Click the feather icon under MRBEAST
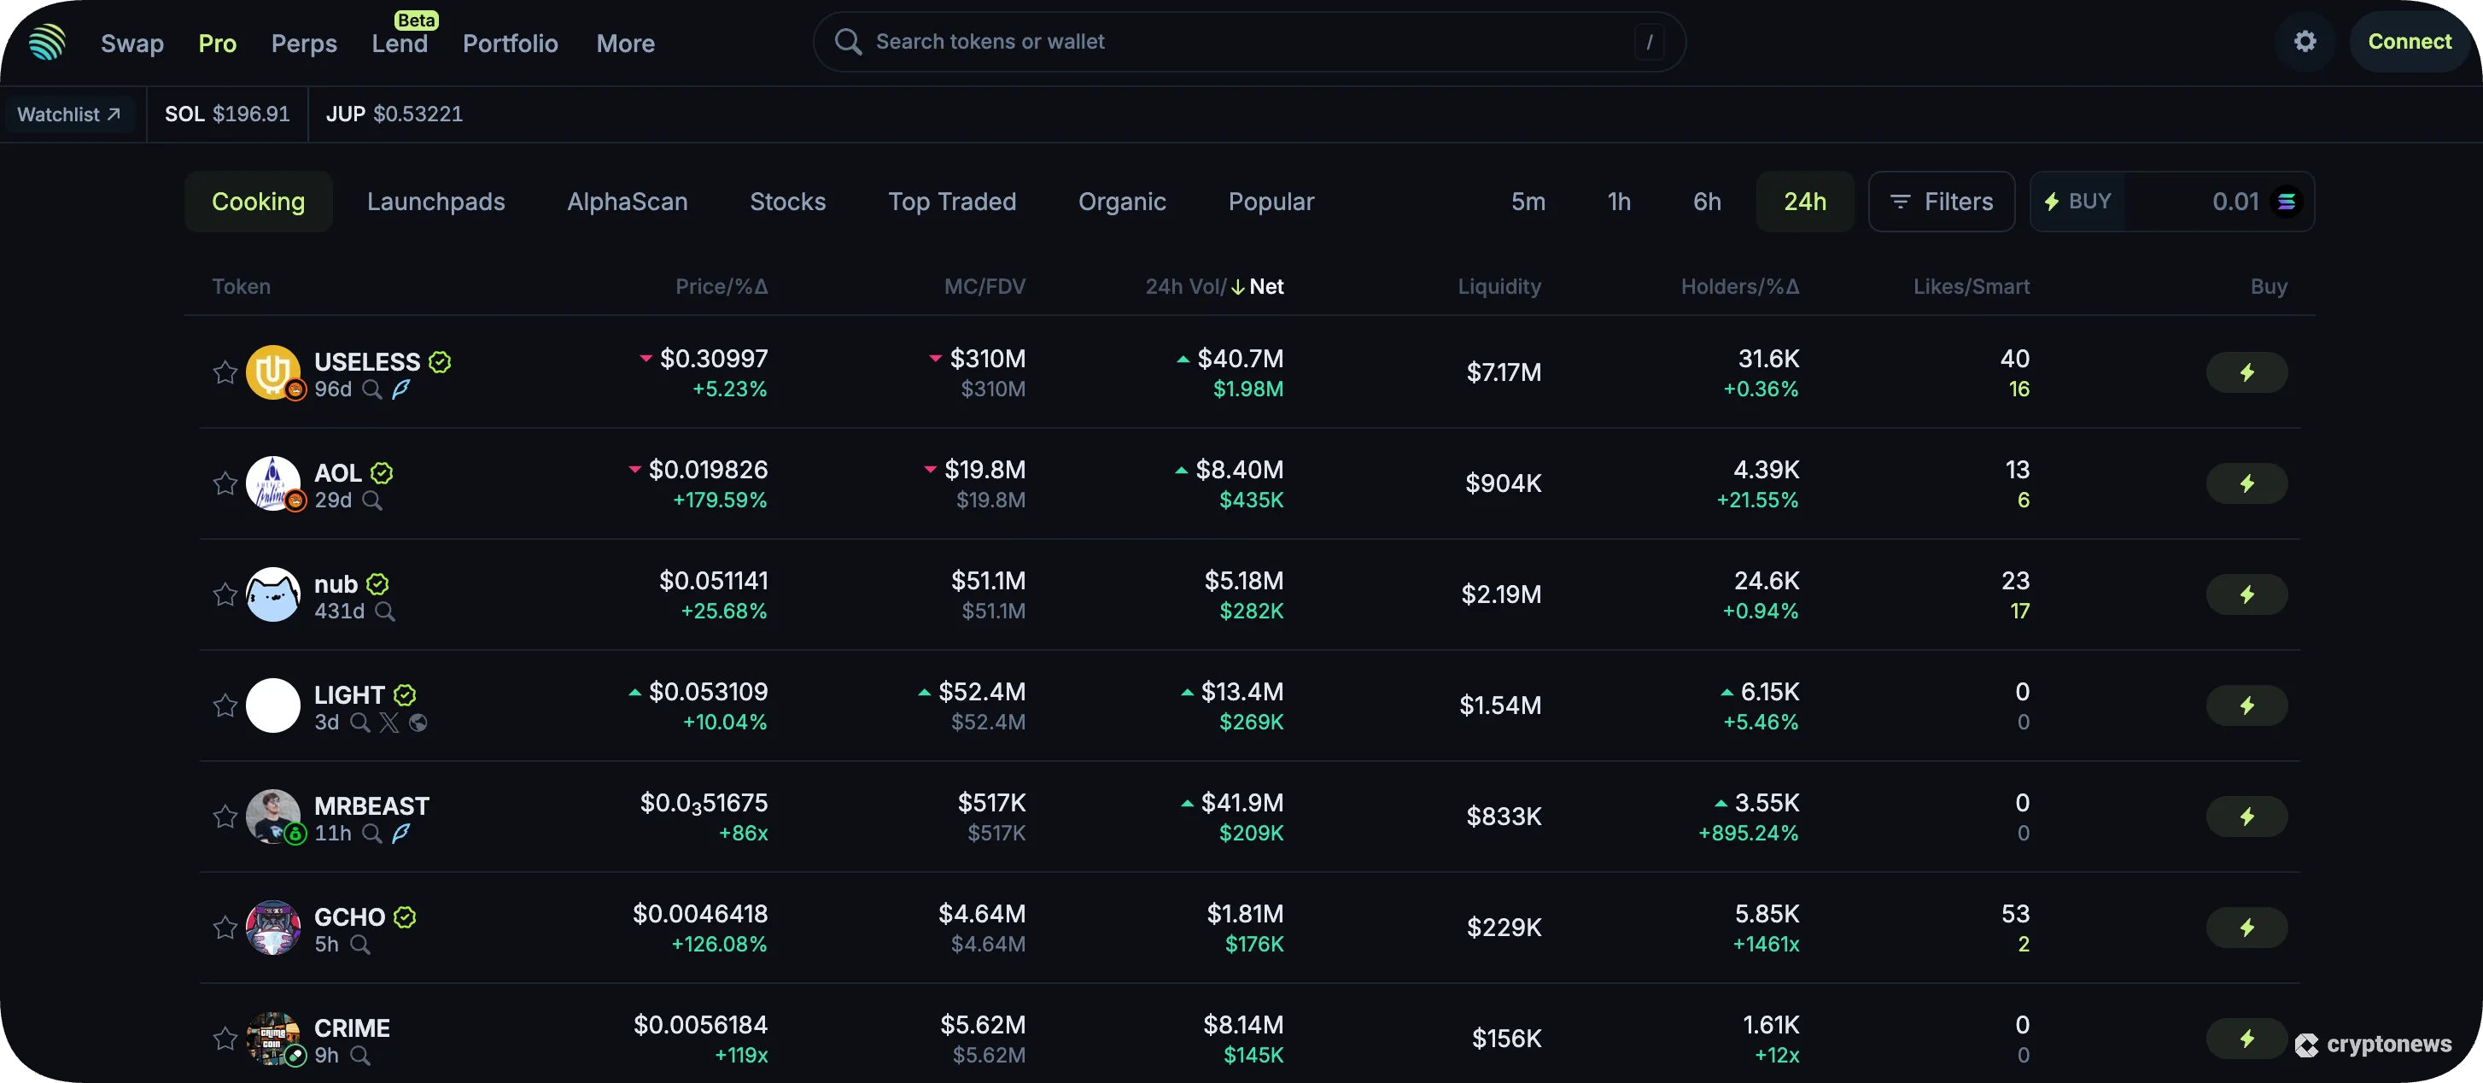The image size is (2483, 1083). 401,834
